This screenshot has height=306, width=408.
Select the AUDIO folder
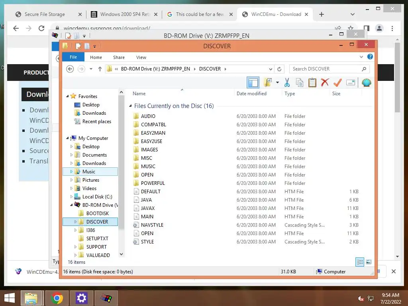pos(148,116)
